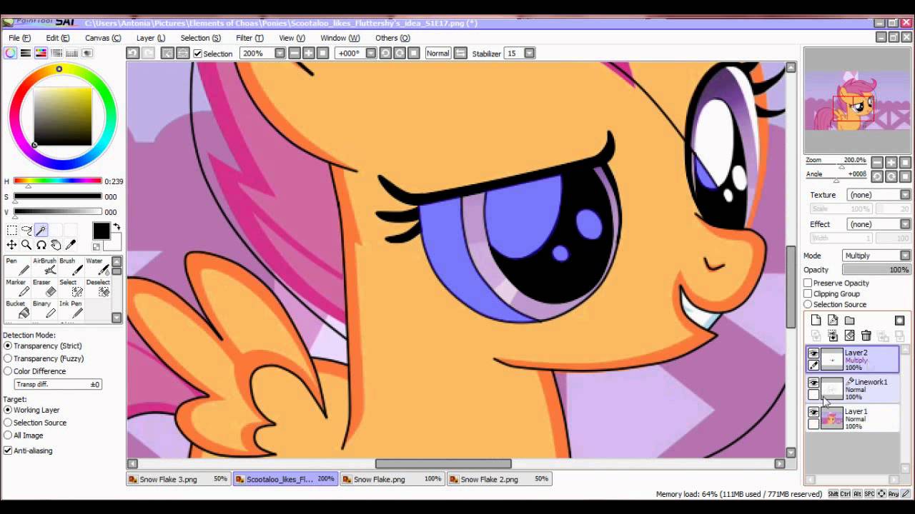Choose Transparency (Fuzzy) detection mode
Image resolution: width=915 pixels, height=514 pixels.
(x=8, y=358)
